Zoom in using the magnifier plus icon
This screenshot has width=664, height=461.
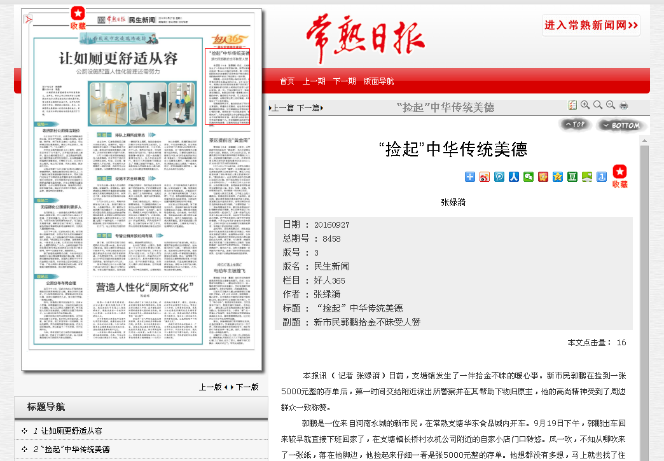tap(585, 105)
